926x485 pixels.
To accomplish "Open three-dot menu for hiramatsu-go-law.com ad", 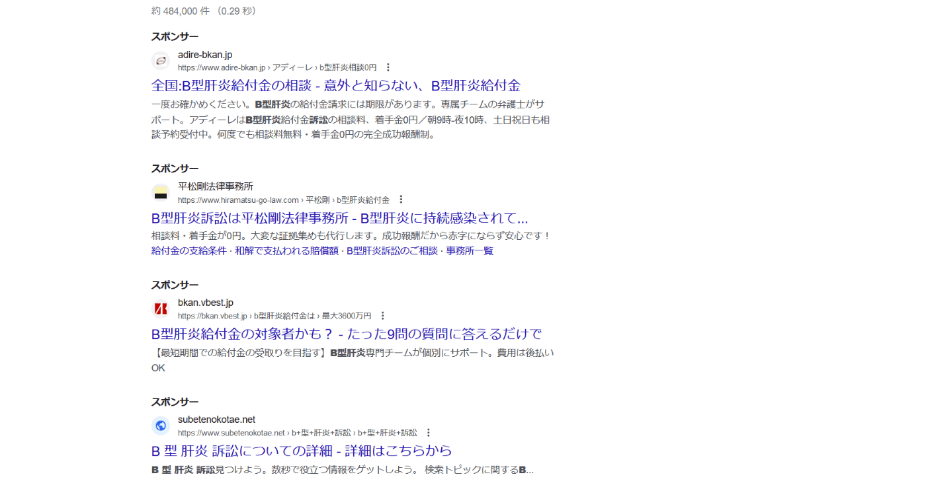I will (401, 200).
